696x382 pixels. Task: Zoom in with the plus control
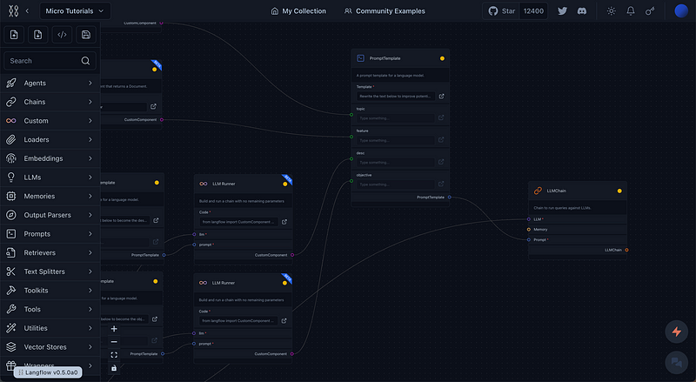click(x=114, y=329)
